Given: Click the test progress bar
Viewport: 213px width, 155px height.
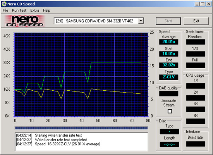Looking at the screenshot, I should (81, 128).
